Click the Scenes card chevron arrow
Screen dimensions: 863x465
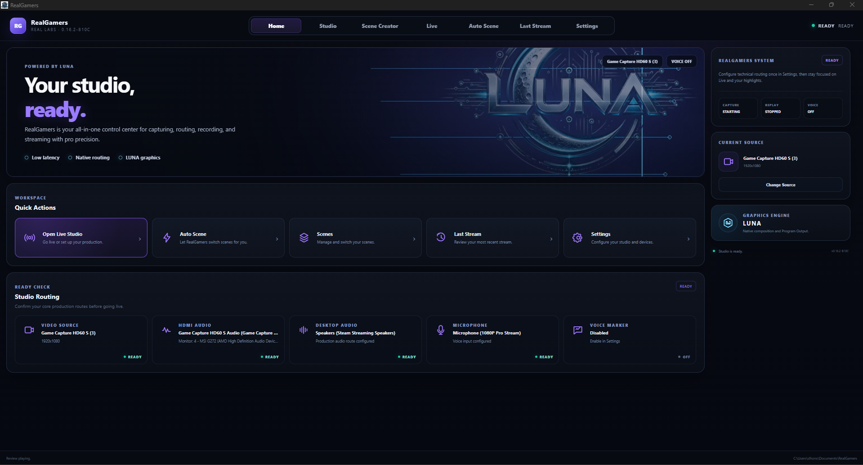point(414,239)
